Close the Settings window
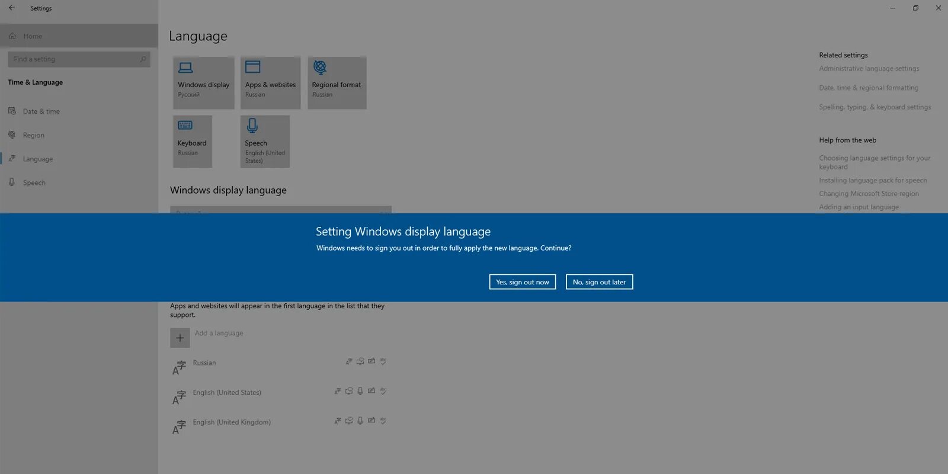Image resolution: width=948 pixels, height=474 pixels. pyautogui.click(x=938, y=8)
